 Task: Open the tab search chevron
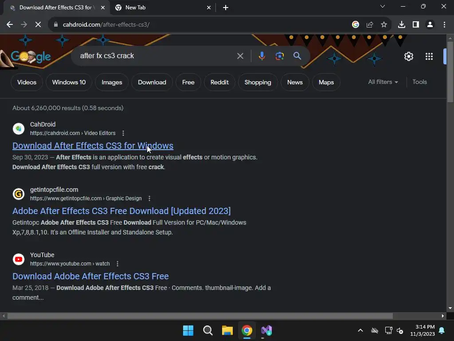pos(383,6)
